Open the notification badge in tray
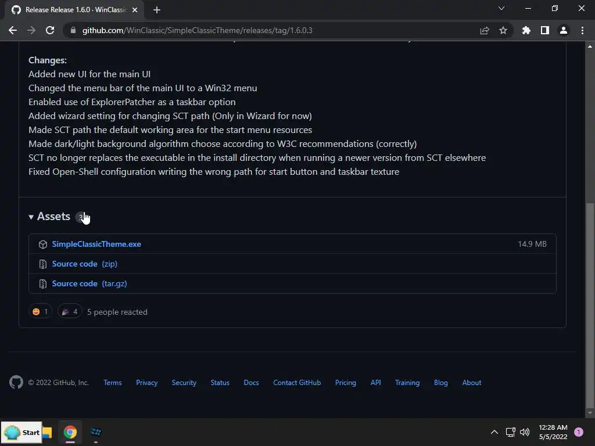 coord(579,432)
